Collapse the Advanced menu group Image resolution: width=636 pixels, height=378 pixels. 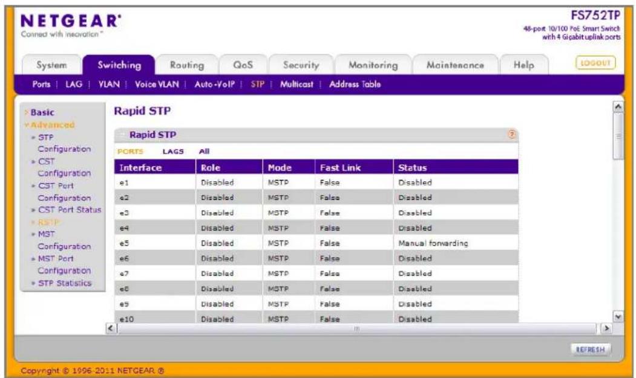coord(50,124)
